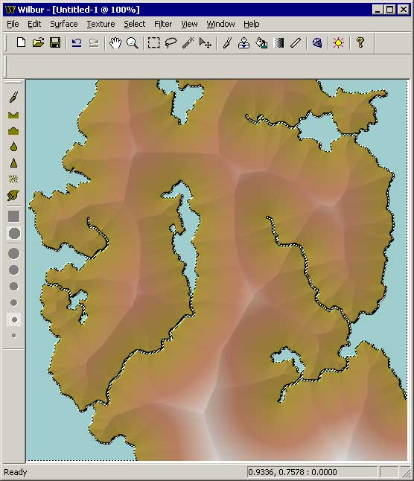Select the rectangular marquee selection tool

[153, 42]
